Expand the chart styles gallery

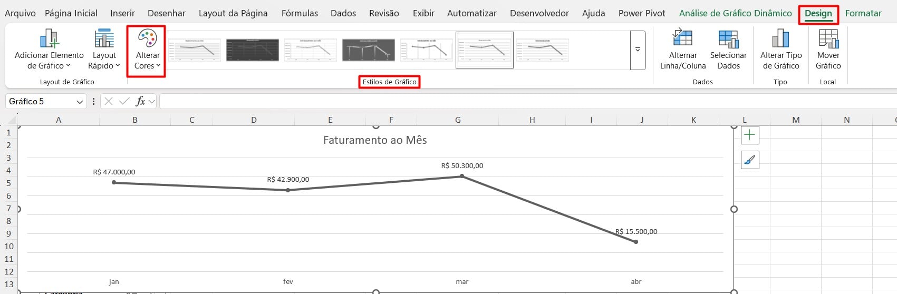click(x=638, y=50)
